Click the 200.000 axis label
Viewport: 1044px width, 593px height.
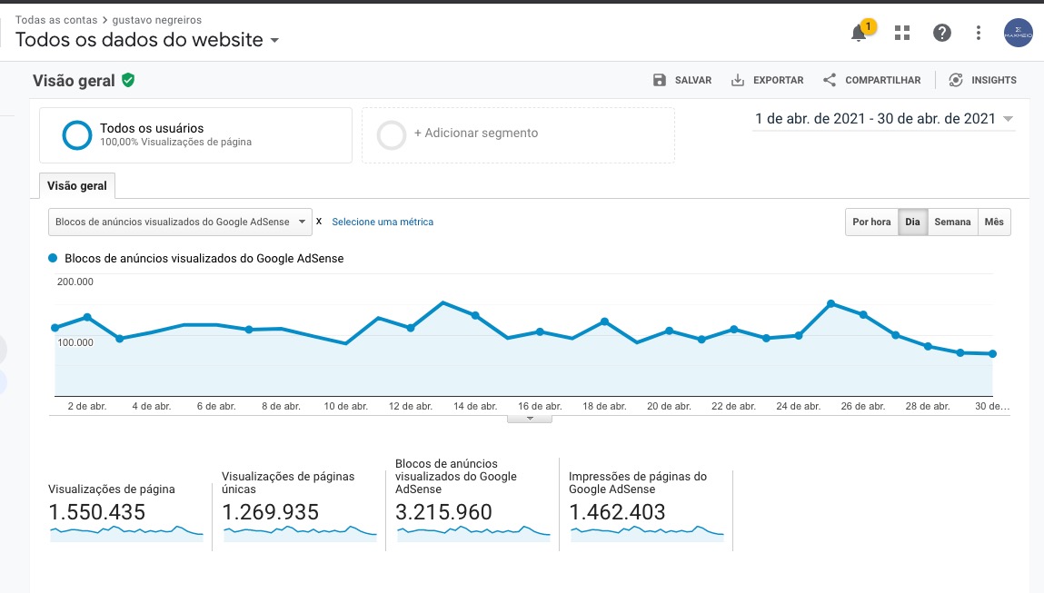[75, 282]
